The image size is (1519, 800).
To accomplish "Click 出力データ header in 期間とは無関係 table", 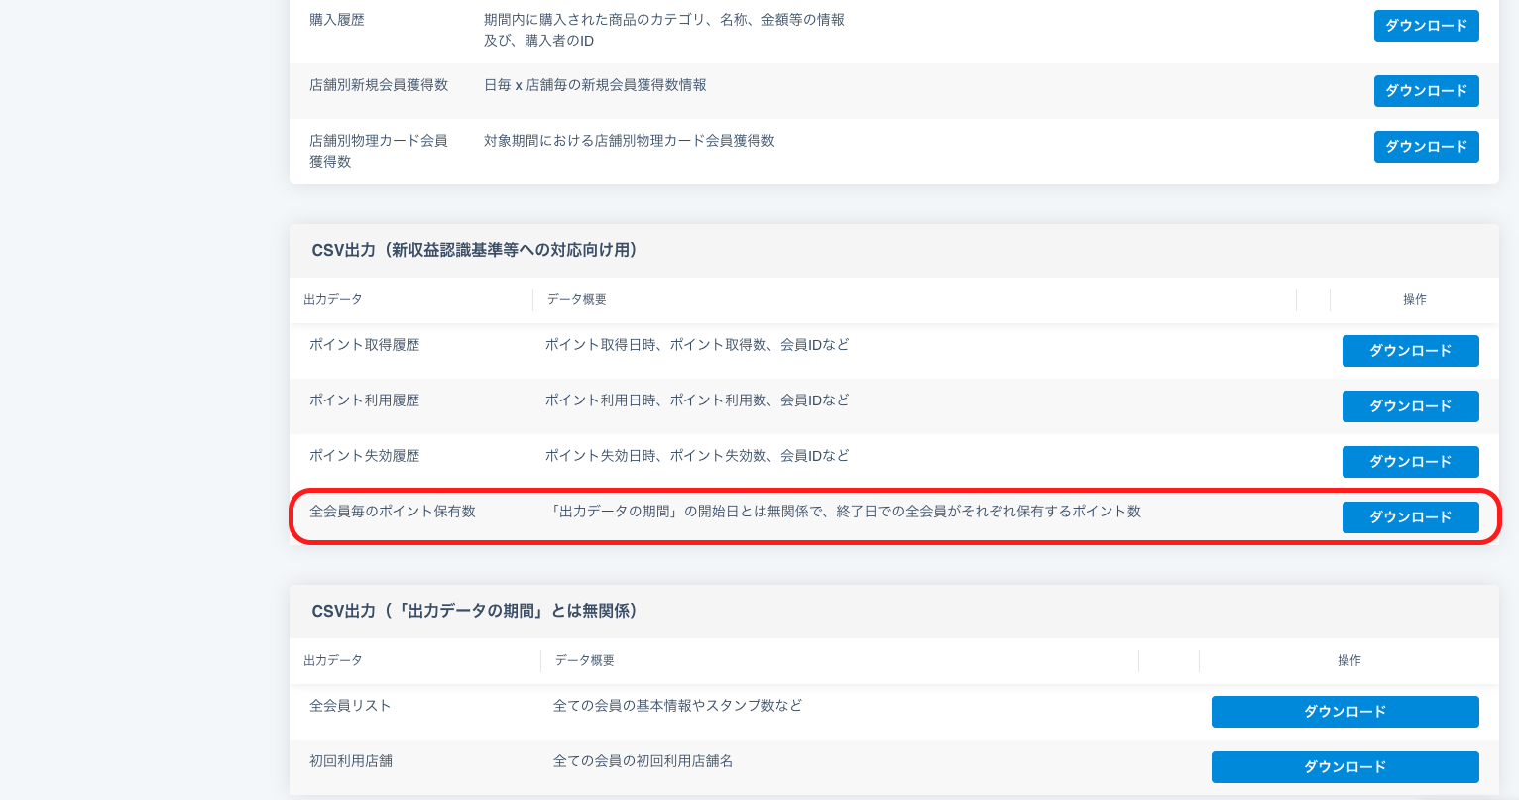I will click(x=333, y=660).
